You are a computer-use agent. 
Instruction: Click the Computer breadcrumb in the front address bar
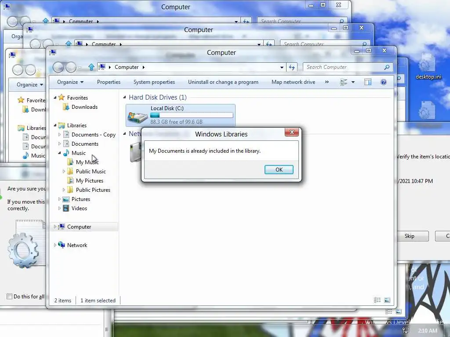pos(127,67)
